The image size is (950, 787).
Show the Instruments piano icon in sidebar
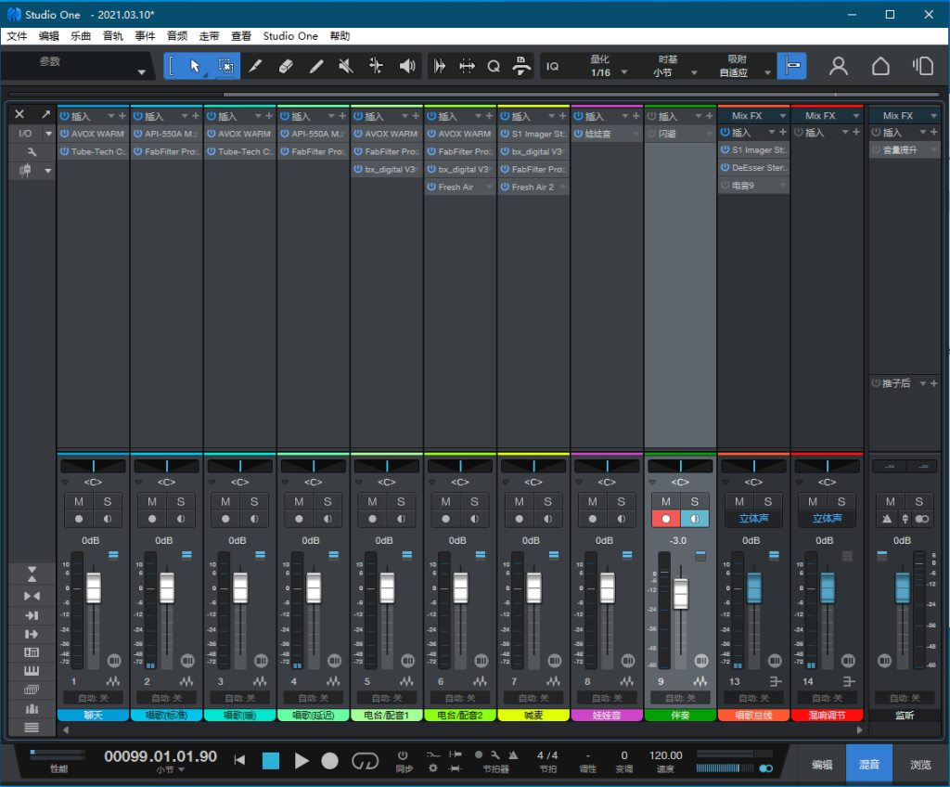pos(32,671)
